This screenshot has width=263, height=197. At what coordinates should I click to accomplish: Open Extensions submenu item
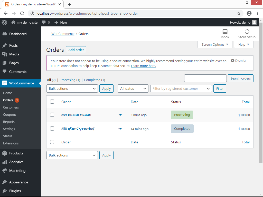[11, 143]
